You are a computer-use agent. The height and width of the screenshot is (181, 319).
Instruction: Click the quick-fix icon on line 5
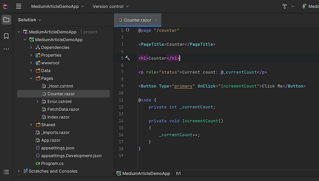point(128,58)
